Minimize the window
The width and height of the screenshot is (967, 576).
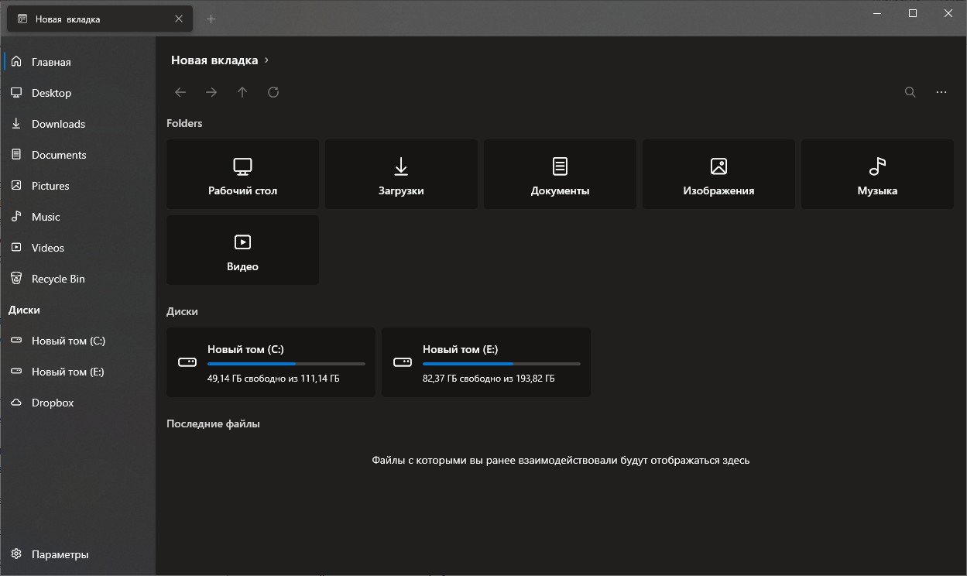(x=877, y=13)
